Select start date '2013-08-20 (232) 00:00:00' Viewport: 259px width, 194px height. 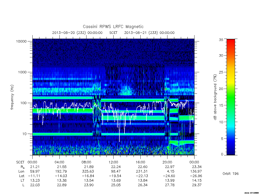[77, 33]
